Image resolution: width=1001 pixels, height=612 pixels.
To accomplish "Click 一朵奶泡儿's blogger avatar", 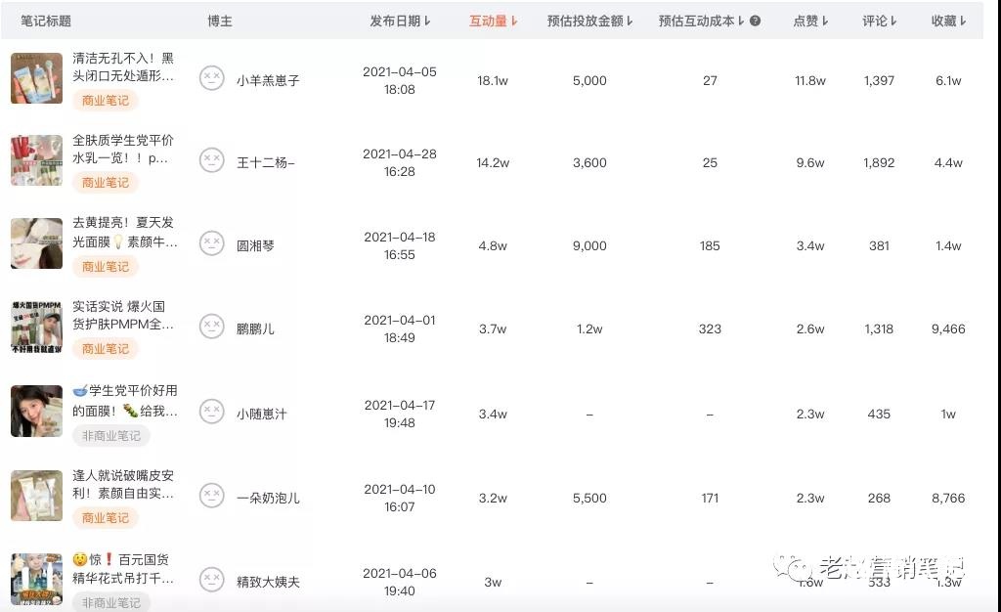I will [212, 497].
